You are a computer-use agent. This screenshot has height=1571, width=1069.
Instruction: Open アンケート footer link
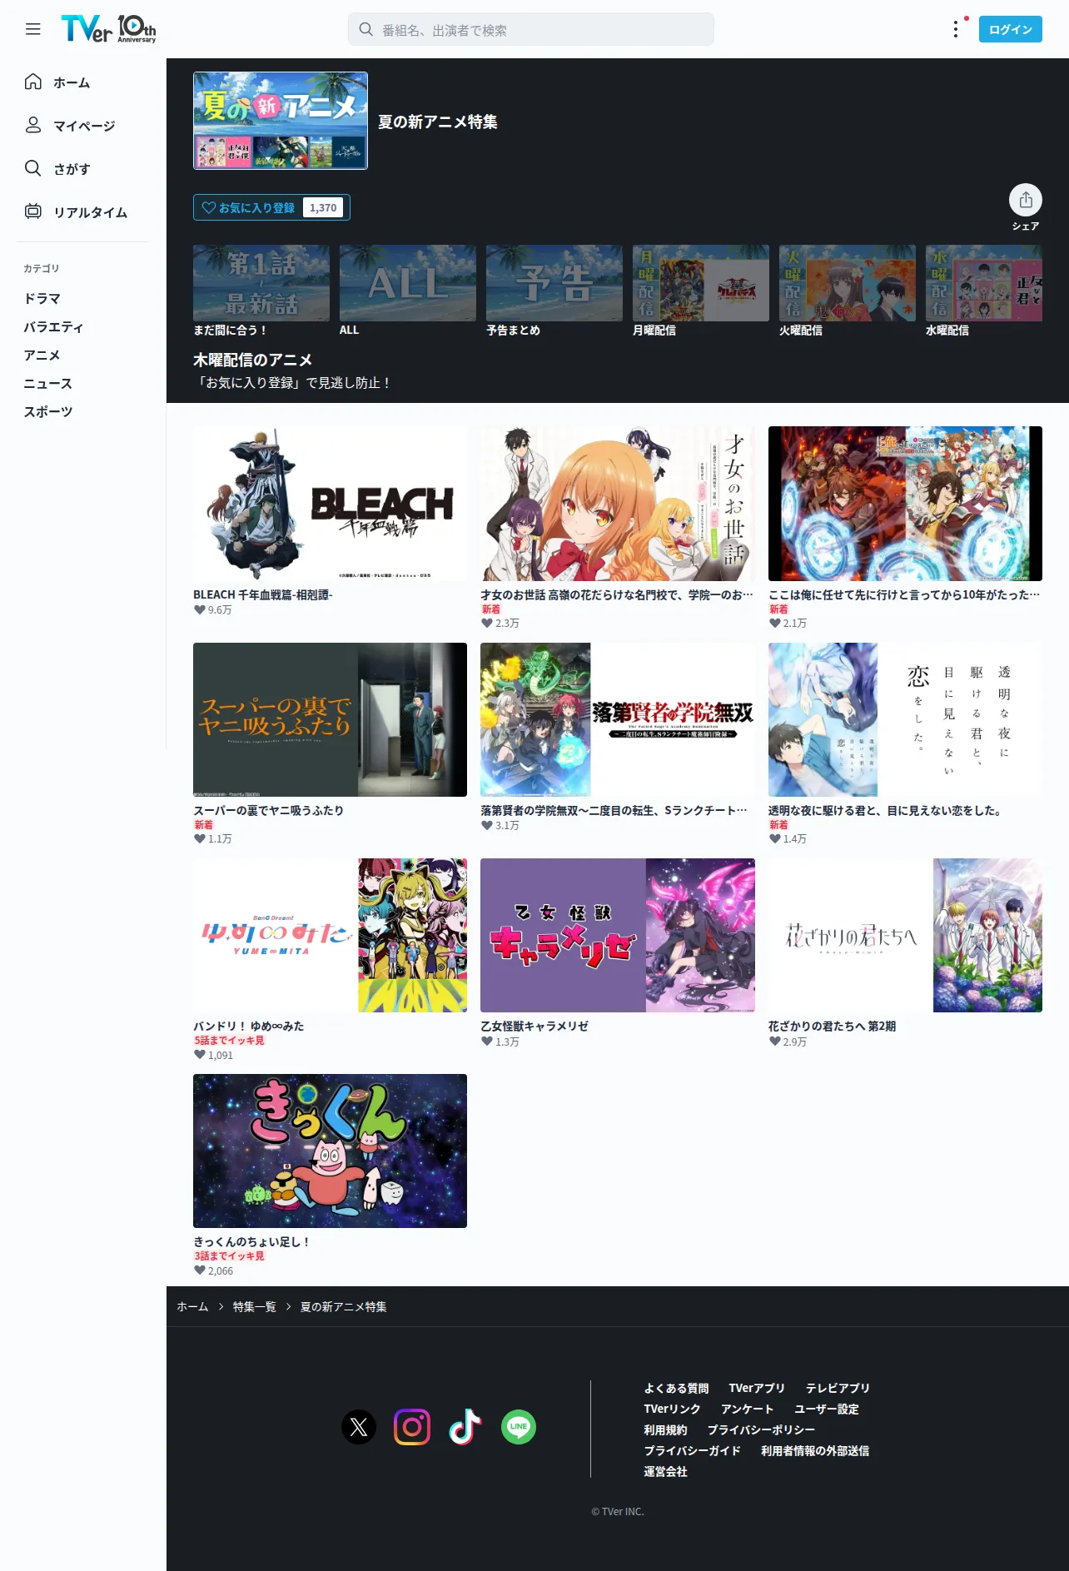point(747,1409)
